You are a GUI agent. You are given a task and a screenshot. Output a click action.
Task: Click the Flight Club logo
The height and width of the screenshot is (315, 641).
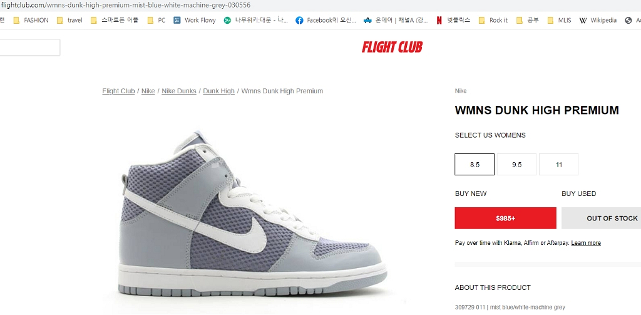(x=392, y=48)
